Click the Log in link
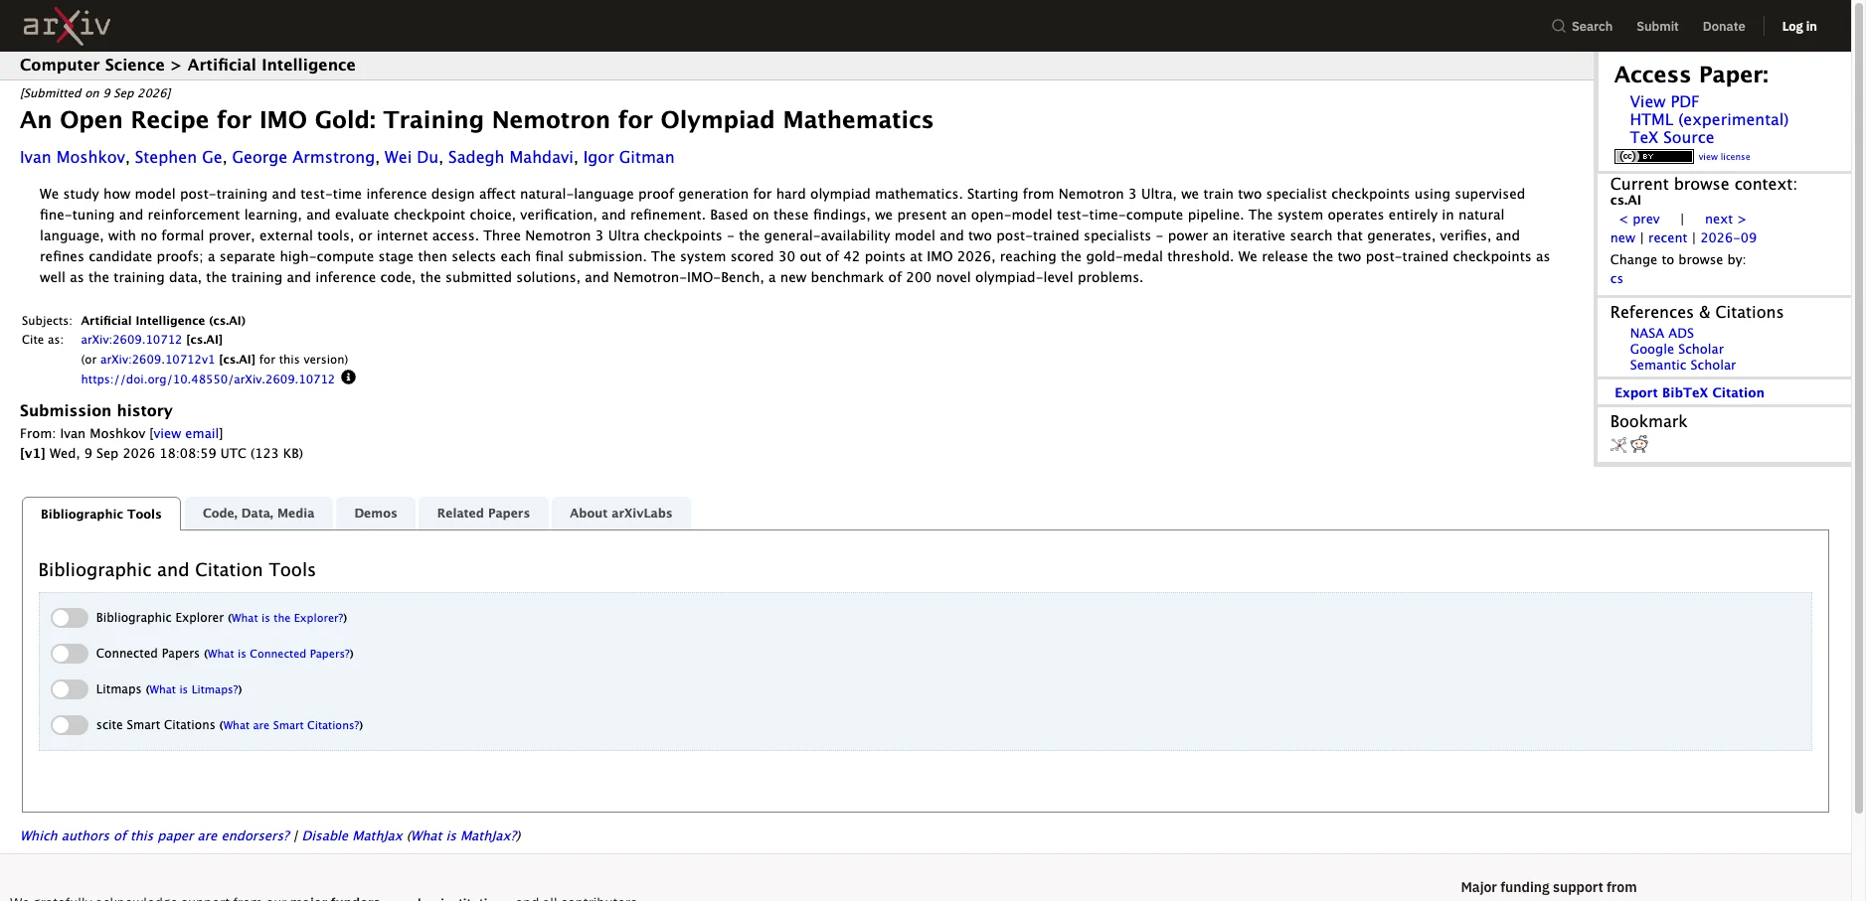1866x901 pixels. click(x=1799, y=26)
